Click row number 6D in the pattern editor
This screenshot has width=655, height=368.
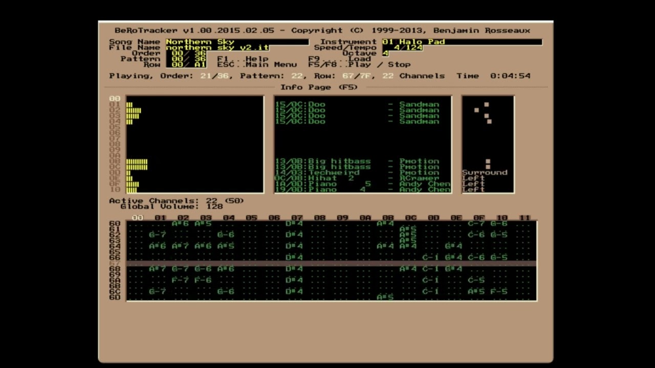115,297
